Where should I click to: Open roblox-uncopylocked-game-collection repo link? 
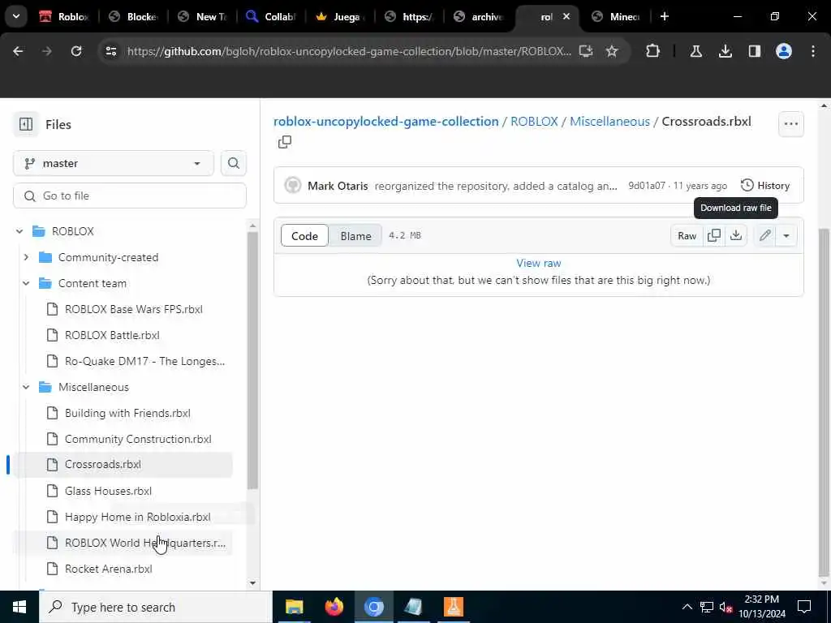[x=385, y=122]
